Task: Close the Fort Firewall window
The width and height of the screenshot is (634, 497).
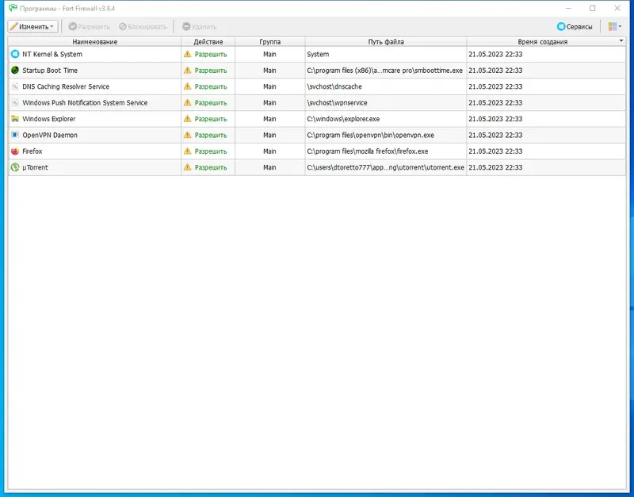Action: (617, 8)
